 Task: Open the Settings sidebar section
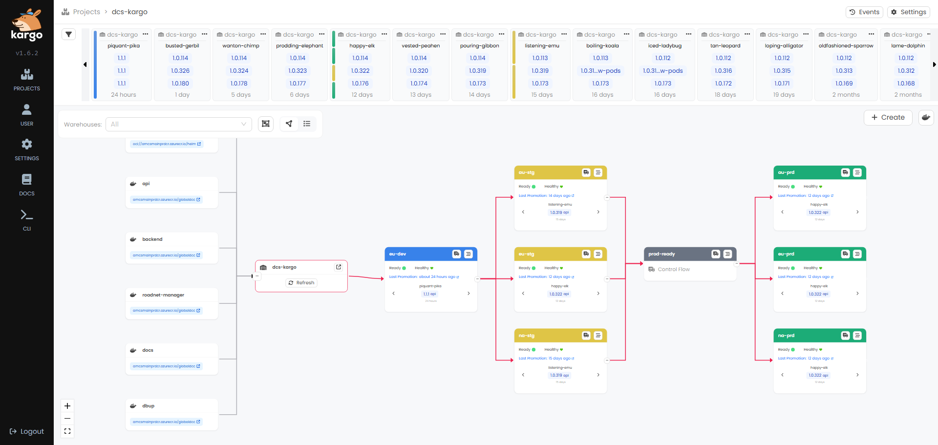tap(27, 150)
